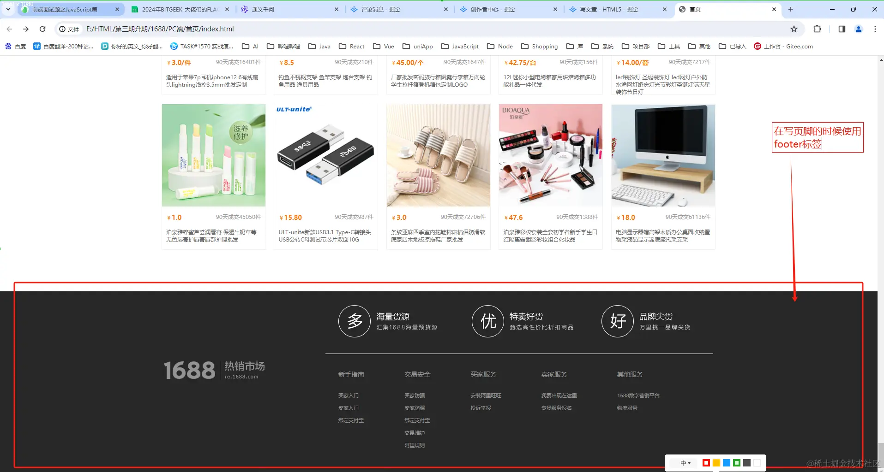Expand the JavaScript bookmarks folder
Viewport: 884px width, 472px height.
pos(460,46)
